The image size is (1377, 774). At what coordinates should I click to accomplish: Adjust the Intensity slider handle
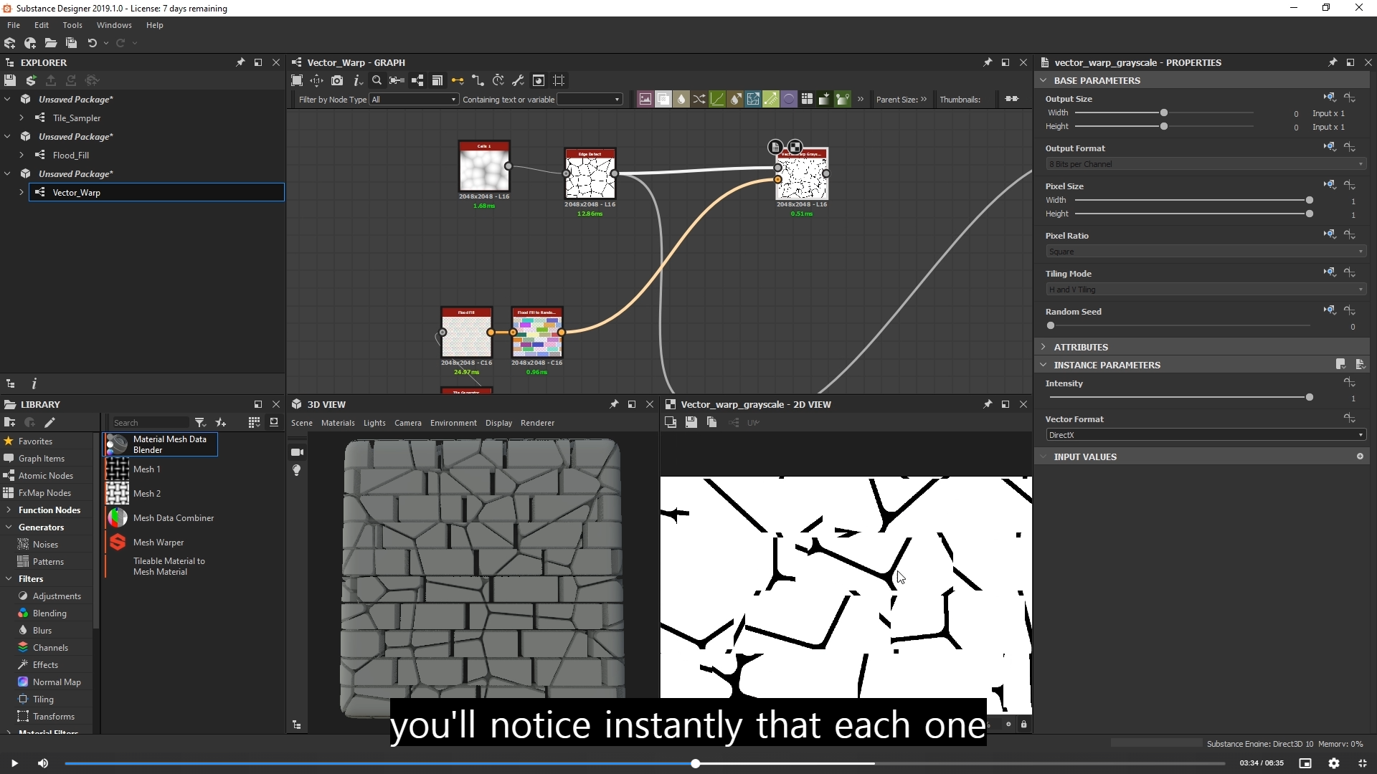(x=1309, y=397)
